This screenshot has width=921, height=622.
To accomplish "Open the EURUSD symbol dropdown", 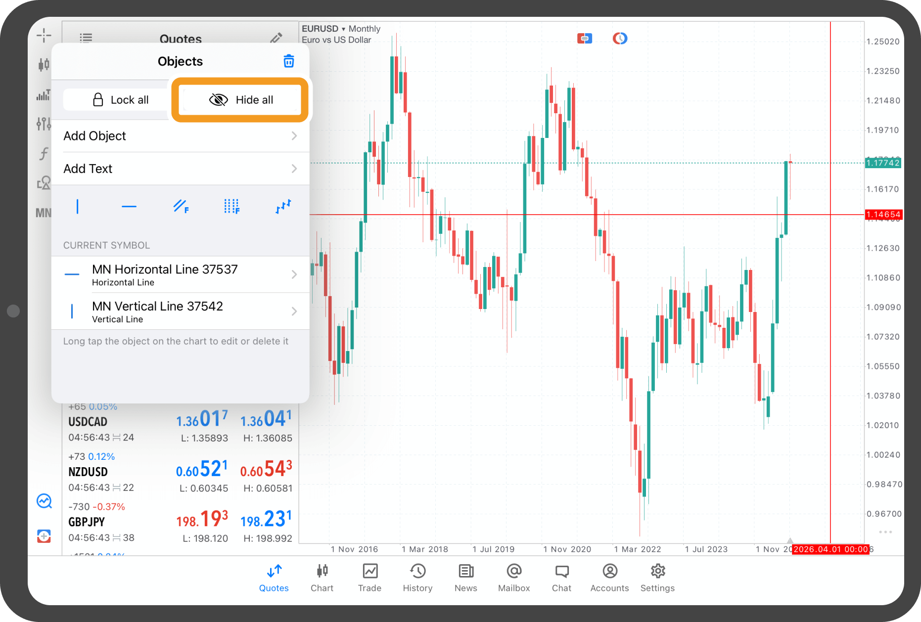I will [x=323, y=29].
